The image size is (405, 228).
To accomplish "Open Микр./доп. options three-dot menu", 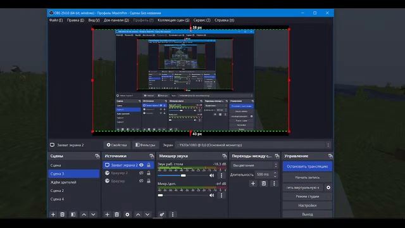I will [221, 195].
